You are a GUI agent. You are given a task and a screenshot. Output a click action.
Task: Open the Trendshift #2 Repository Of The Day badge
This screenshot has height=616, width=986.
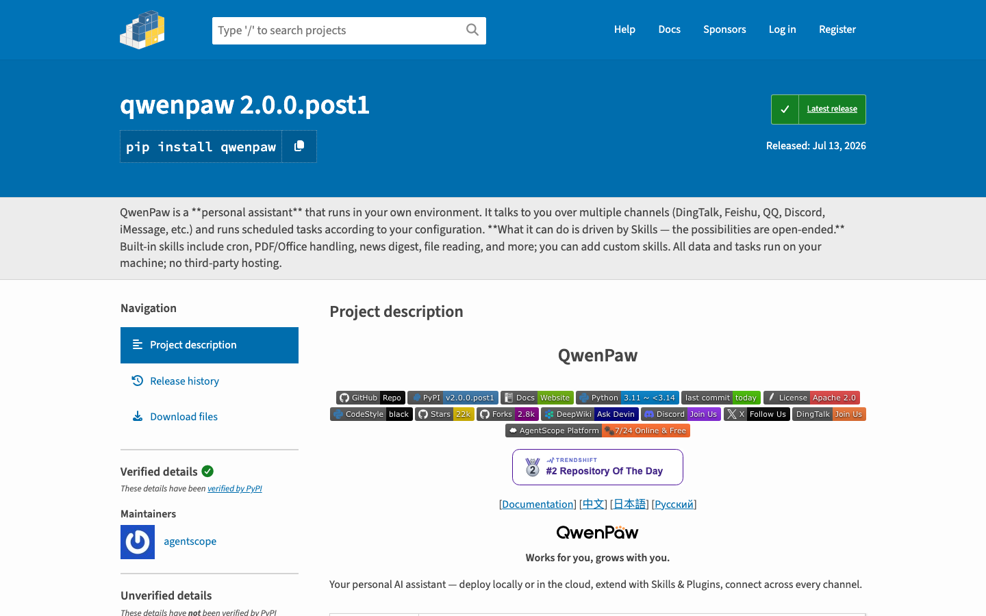[598, 467]
